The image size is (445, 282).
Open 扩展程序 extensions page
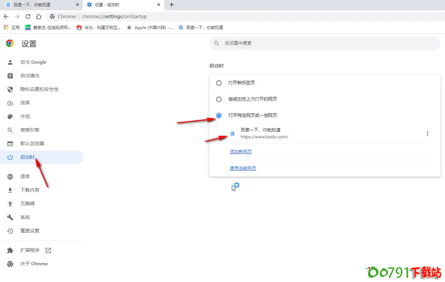coord(30,250)
